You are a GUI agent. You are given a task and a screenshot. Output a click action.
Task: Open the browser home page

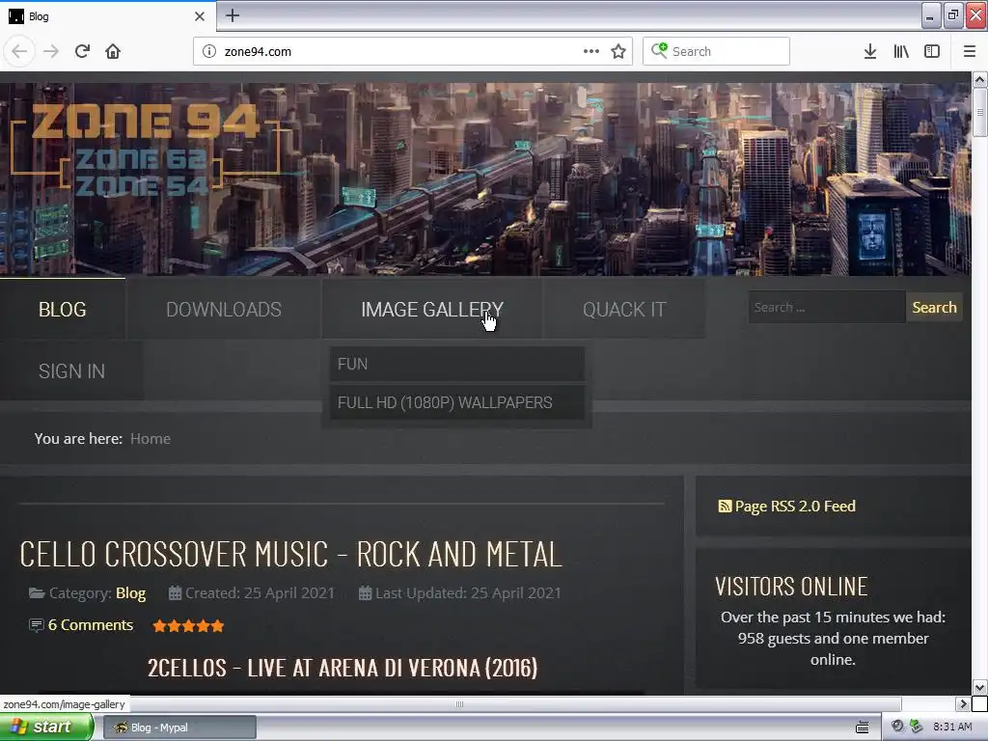click(113, 51)
